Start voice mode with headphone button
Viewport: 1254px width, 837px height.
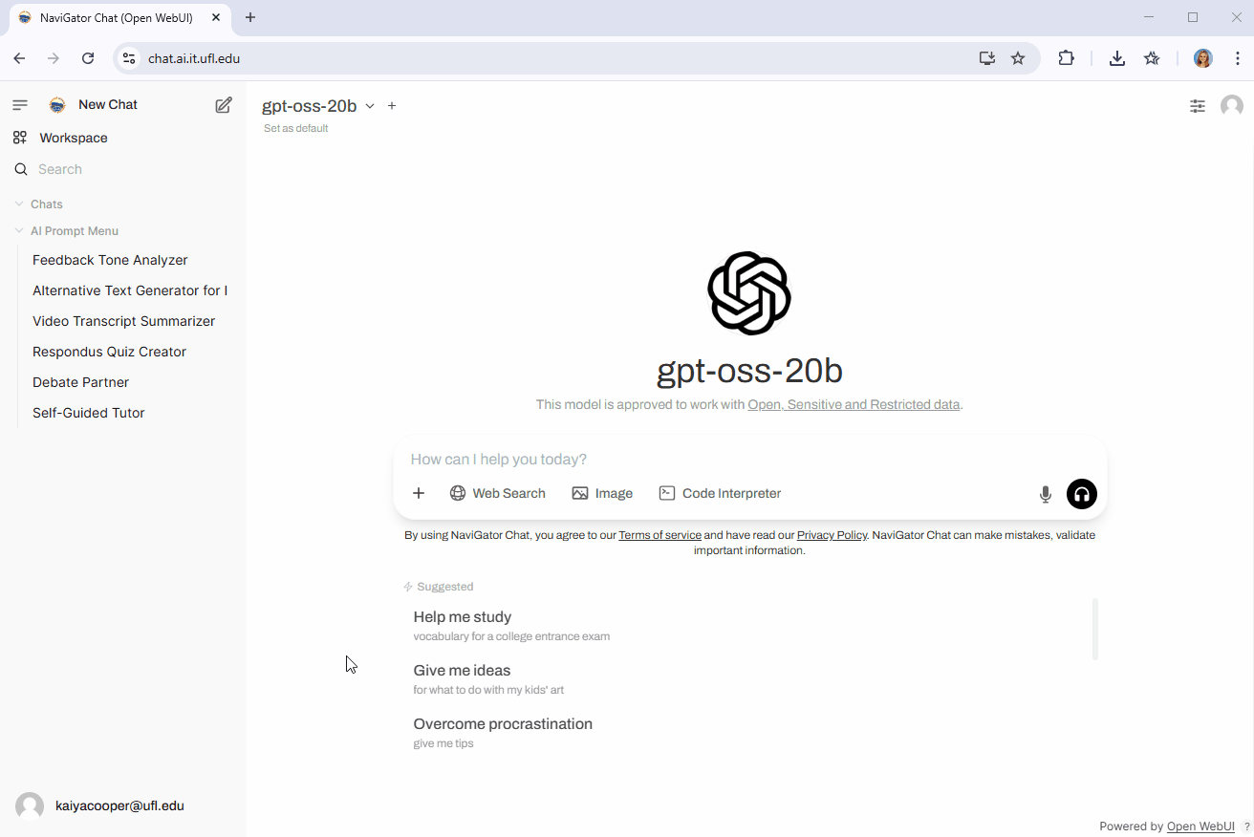point(1081,494)
